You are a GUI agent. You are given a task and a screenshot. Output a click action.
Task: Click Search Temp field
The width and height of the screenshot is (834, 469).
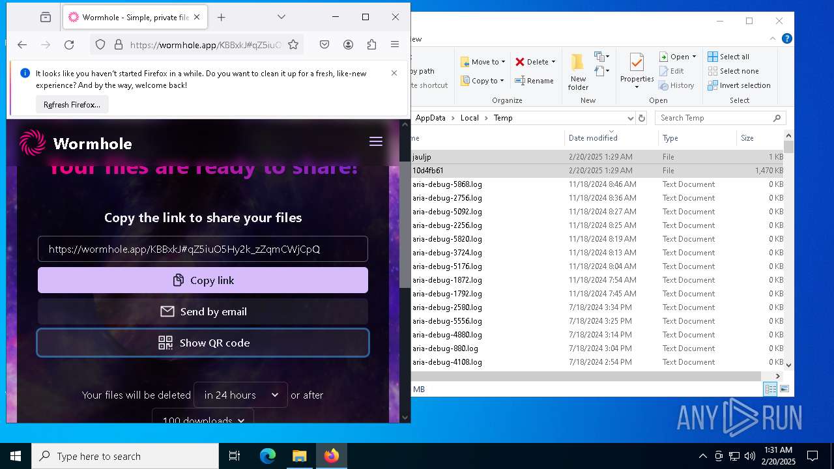(720, 118)
